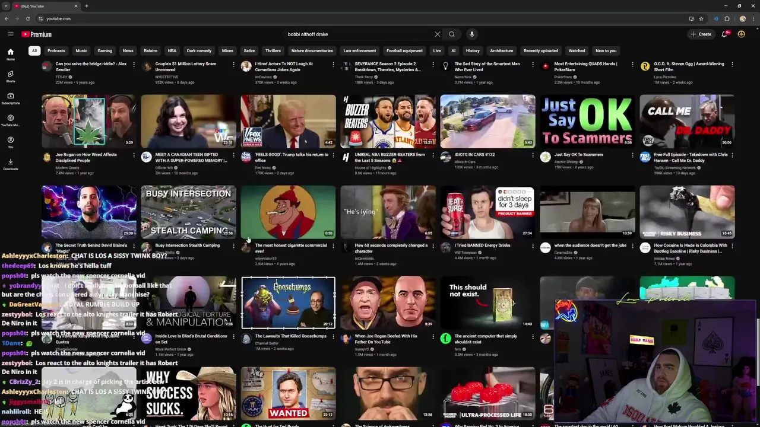
Task: Open the YouTube hamburger guide menu
Action: tap(10, 34)
